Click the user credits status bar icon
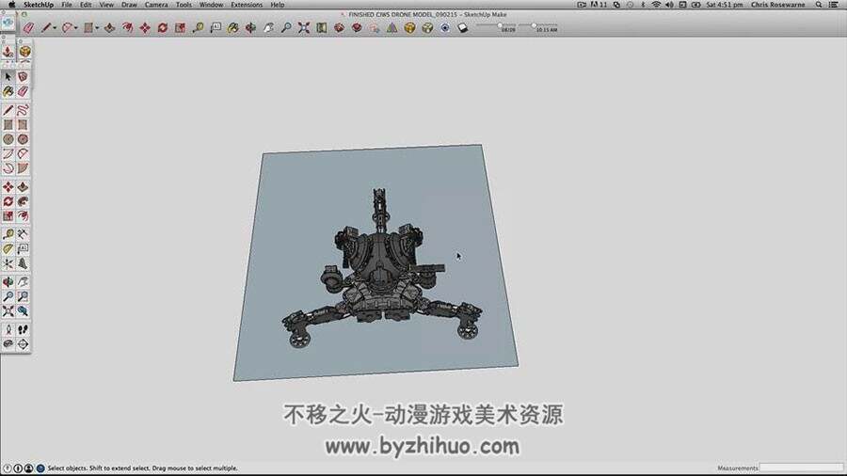The width and height of the screenshot is (847, 476). pyautogui.click(x=28, y=468)
